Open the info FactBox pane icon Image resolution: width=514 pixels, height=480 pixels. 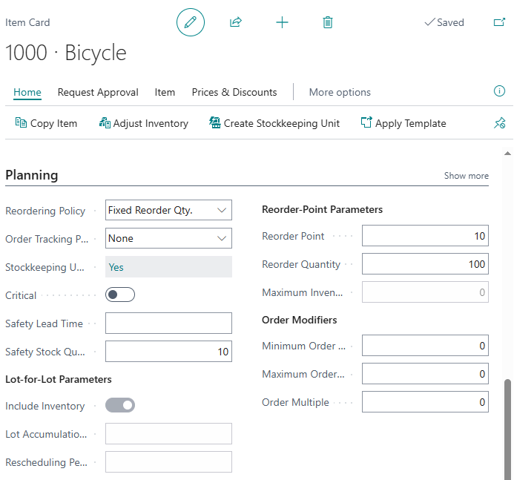pos(499,91)
